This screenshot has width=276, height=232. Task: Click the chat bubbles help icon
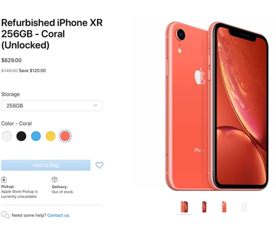tap(5, 215)
